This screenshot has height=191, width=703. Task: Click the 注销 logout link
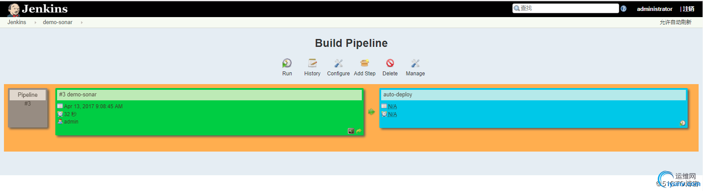point(689,9)
